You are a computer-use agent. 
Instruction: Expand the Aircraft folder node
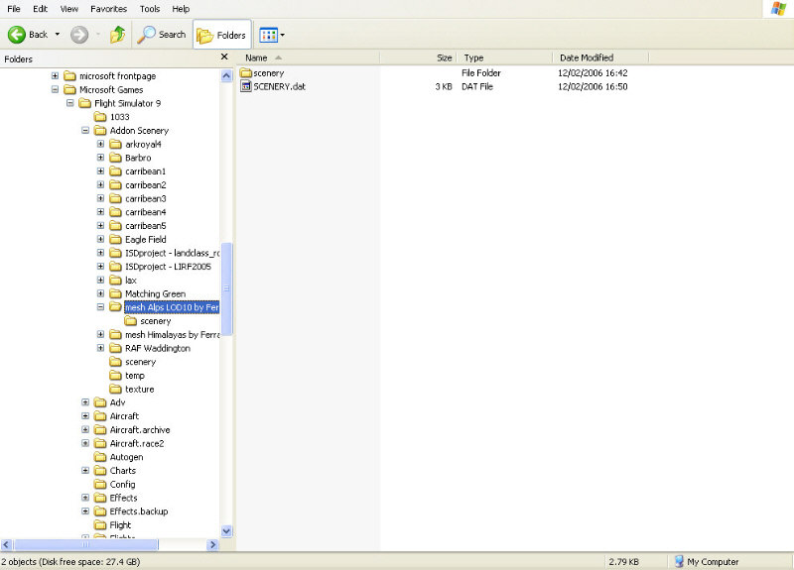pyautogui.click(x=85, y=416)
